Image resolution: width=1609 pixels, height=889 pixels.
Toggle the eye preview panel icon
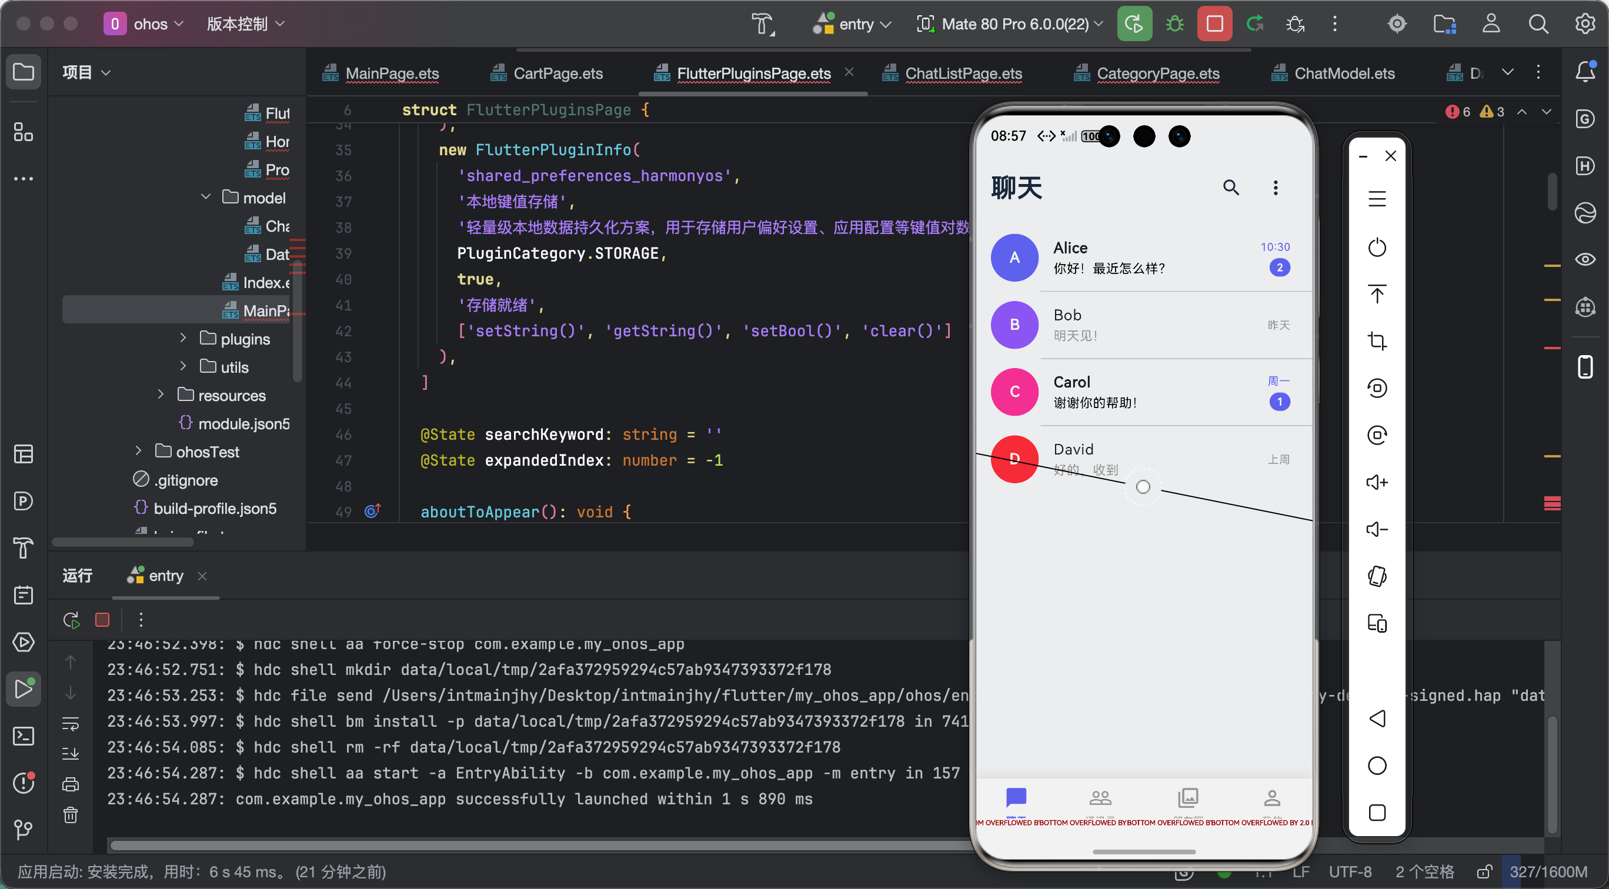click(x=1585, y=259)
